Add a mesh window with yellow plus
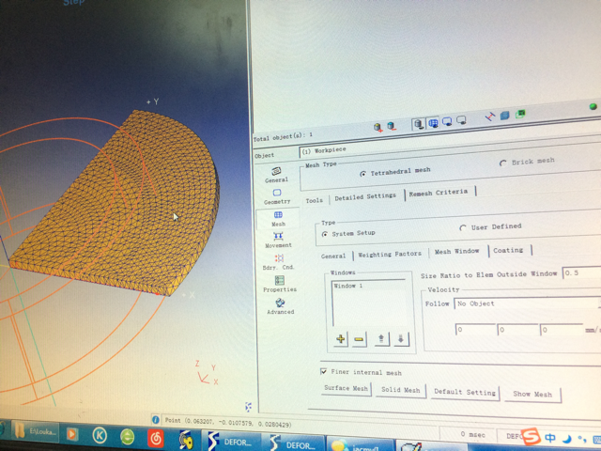The width and height of the screenshot is (601, 451). [340, 339]
